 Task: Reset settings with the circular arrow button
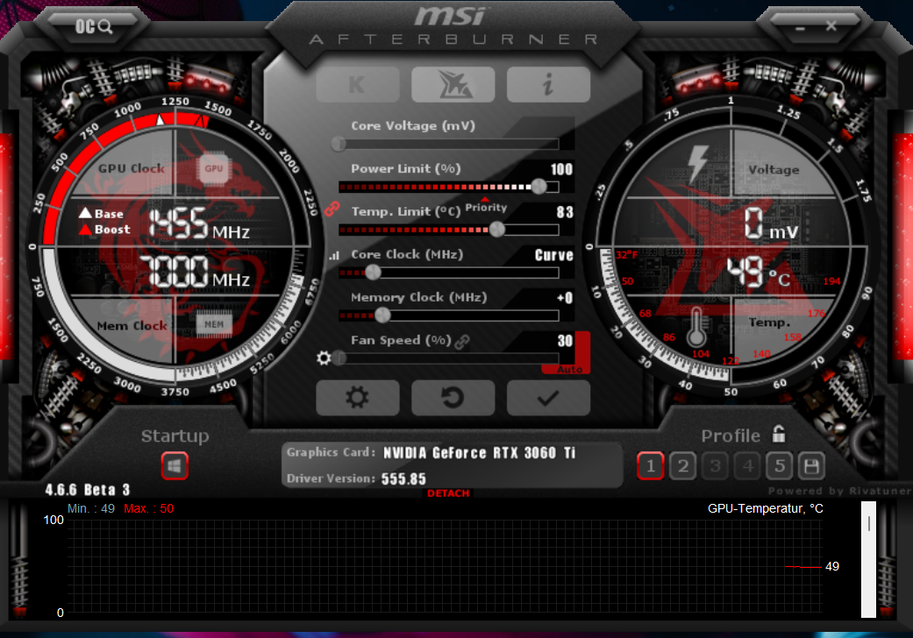coord(453,398)
